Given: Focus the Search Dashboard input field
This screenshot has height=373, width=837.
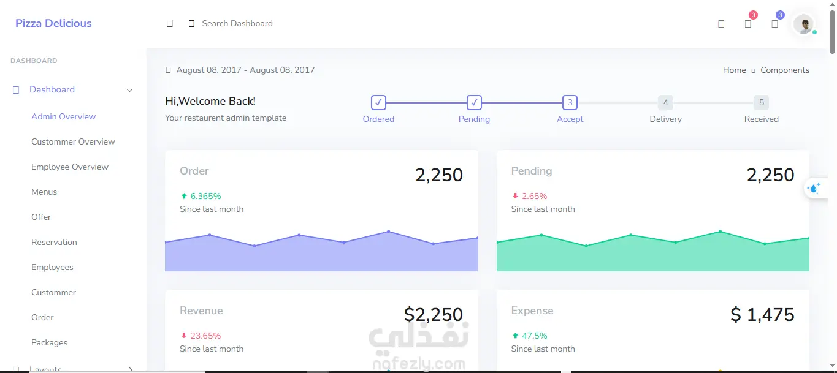Looking at the screenshot, I should [x=237, y=23].
